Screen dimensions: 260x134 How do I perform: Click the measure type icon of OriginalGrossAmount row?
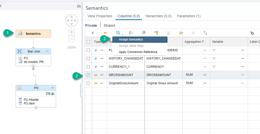(96, 83)
